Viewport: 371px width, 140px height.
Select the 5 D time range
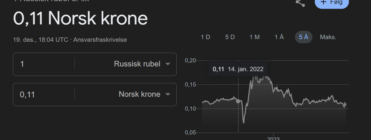[230, 37]
